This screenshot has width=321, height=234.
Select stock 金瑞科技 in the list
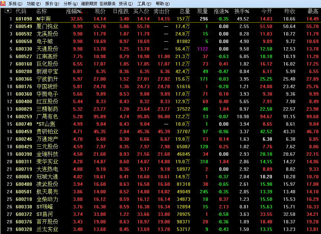coord(47,154)
